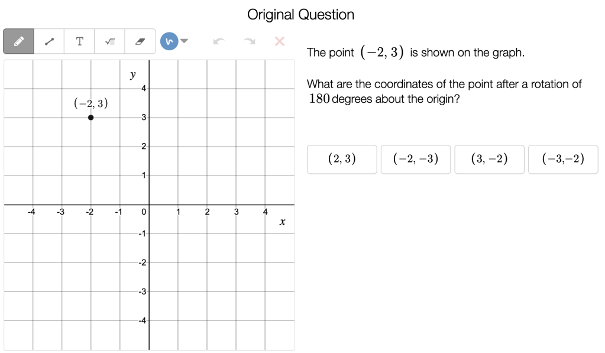605x353 pixels.
Task: Choose answer (−2, −3)
Action: 416,159
